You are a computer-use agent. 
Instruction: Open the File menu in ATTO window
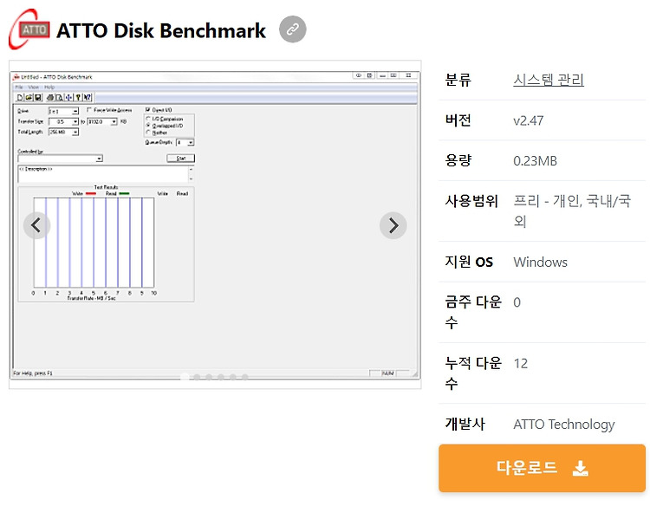coord(19,87)
